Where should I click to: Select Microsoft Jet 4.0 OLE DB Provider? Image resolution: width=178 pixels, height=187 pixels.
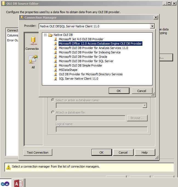(x=81, y=39)
